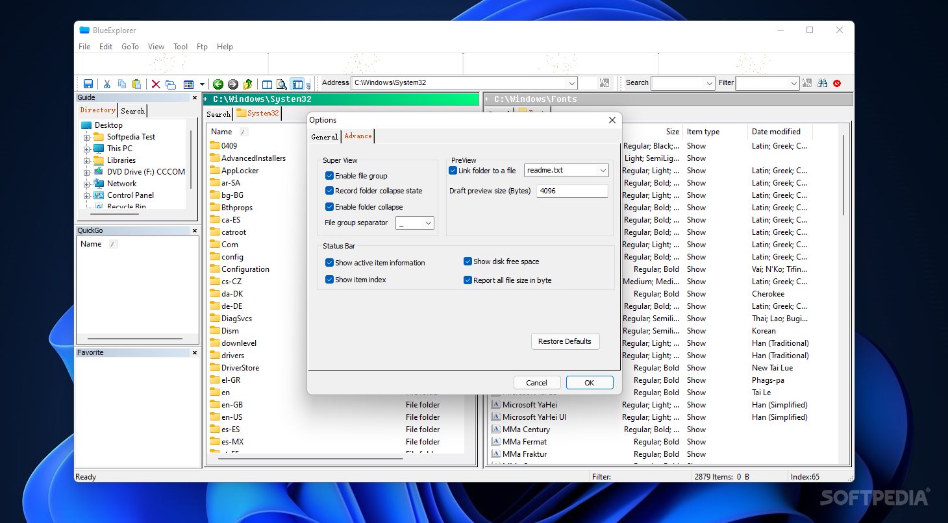948x523 pixels.
Task: Uncheck Enable file group
Action: [x=329, y=176]
